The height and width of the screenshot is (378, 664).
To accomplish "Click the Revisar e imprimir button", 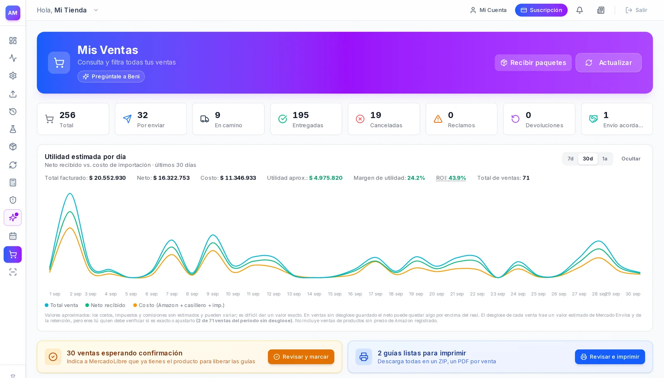I will 610,357.
